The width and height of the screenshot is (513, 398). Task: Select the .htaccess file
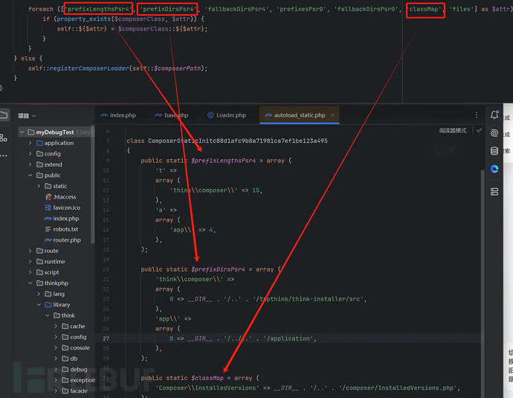coord(65,197)
